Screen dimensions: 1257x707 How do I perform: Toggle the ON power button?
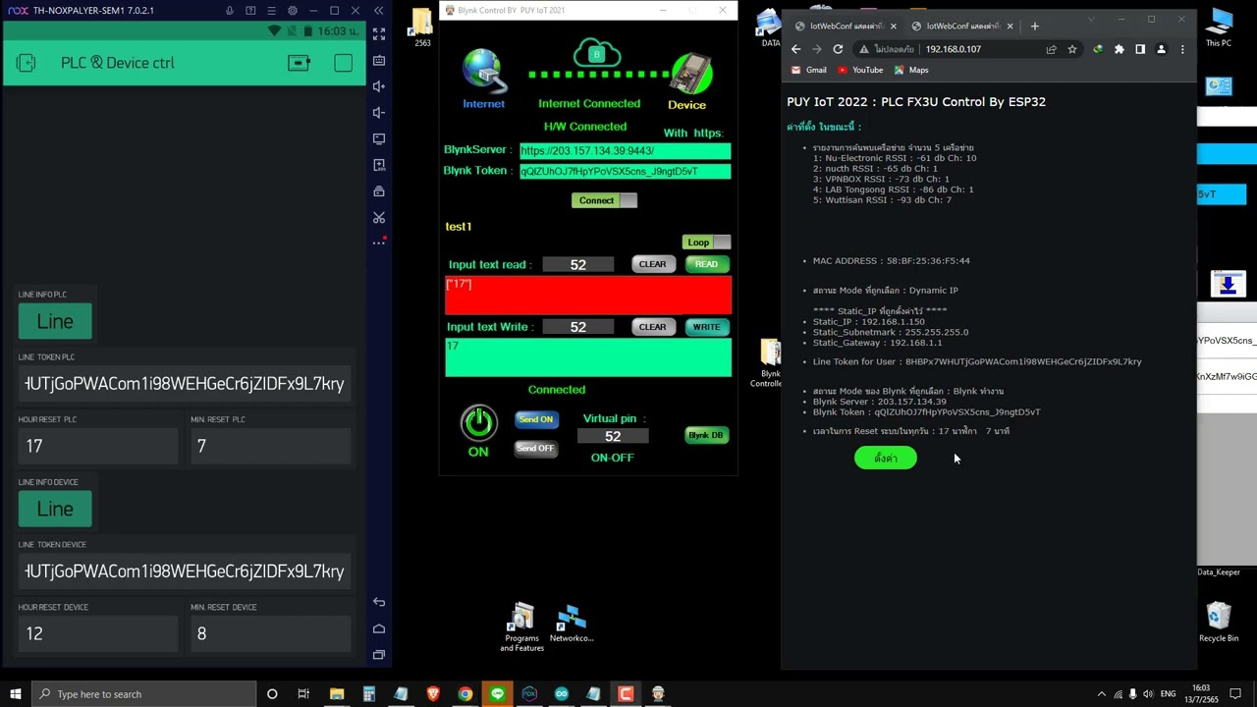click(x=478, y=423)
